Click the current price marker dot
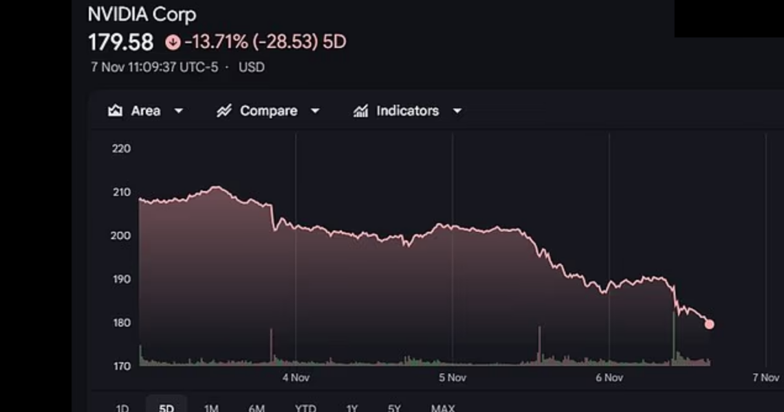The width and height of the screenshot is (784, 412). point(710,324)
